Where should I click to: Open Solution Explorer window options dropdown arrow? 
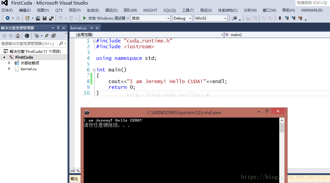click(53, 28)
